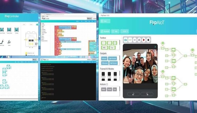197x113 pixels.
Task: Switch to Arduino tab in bottom FlipCode window
Action: coord(94,60)
